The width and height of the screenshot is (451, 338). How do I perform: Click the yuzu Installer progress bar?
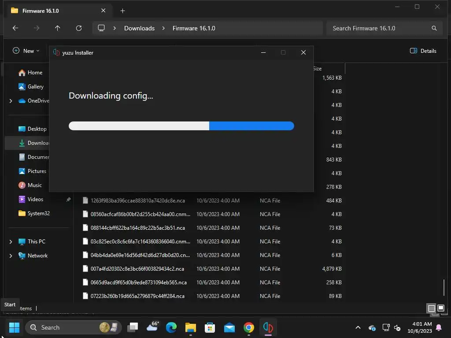tap(181, 126)
